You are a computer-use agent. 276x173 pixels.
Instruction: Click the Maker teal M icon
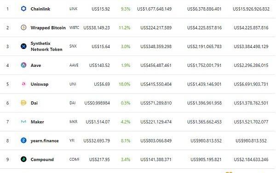[x=23, y=122]
